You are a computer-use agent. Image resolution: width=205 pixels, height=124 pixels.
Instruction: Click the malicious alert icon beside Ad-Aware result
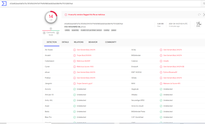(74, 50)
